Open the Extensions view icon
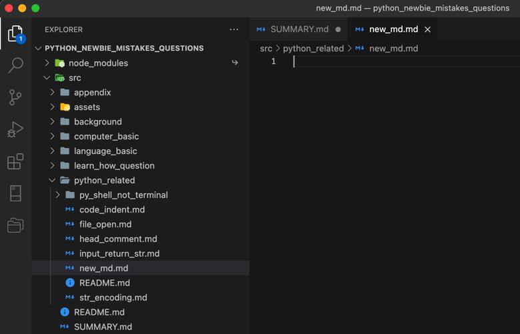 coord(15,161)
